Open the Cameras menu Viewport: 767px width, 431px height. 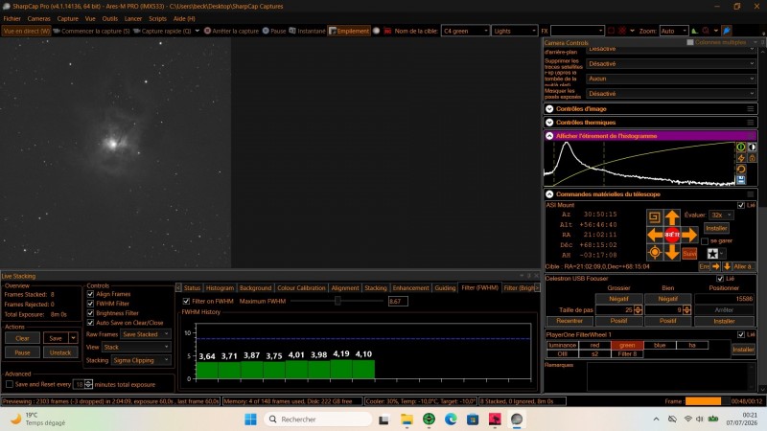(38, 18)
